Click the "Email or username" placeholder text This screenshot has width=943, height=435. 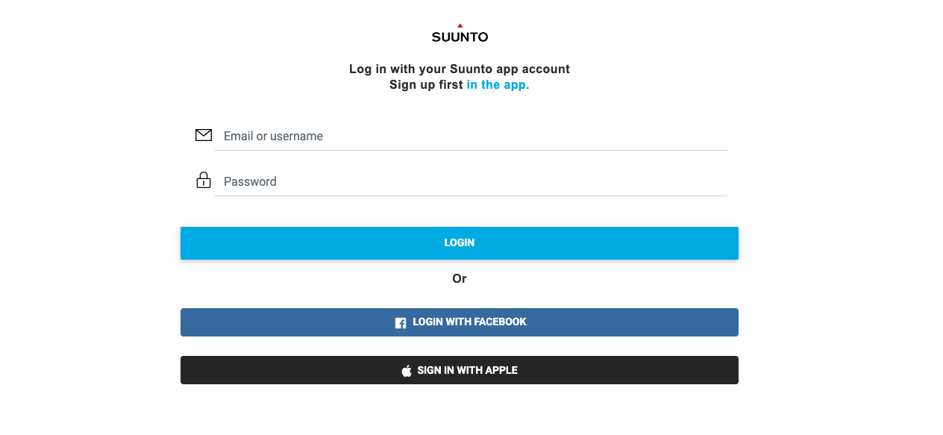pyautogui.click(x=273, y=136)
